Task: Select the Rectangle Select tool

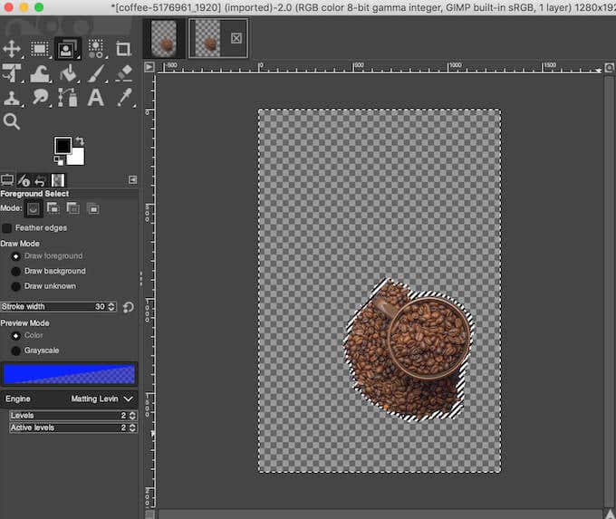Action: (40, 48)
